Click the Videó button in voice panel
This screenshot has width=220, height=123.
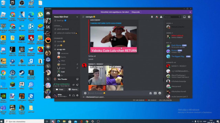[x=59, y=90]
